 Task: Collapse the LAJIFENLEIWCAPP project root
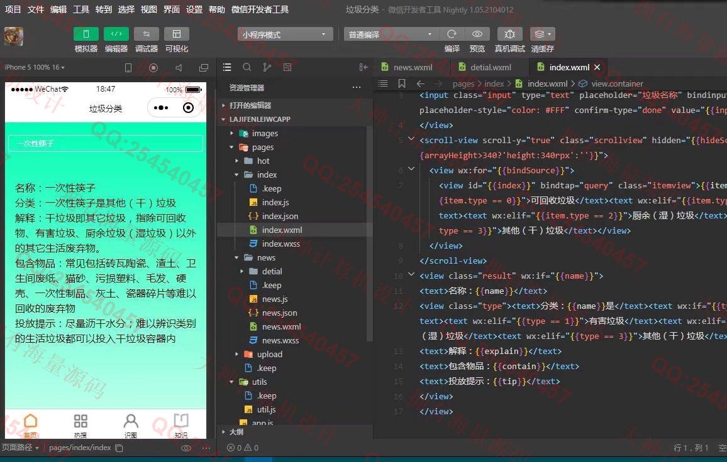[295, 119]
